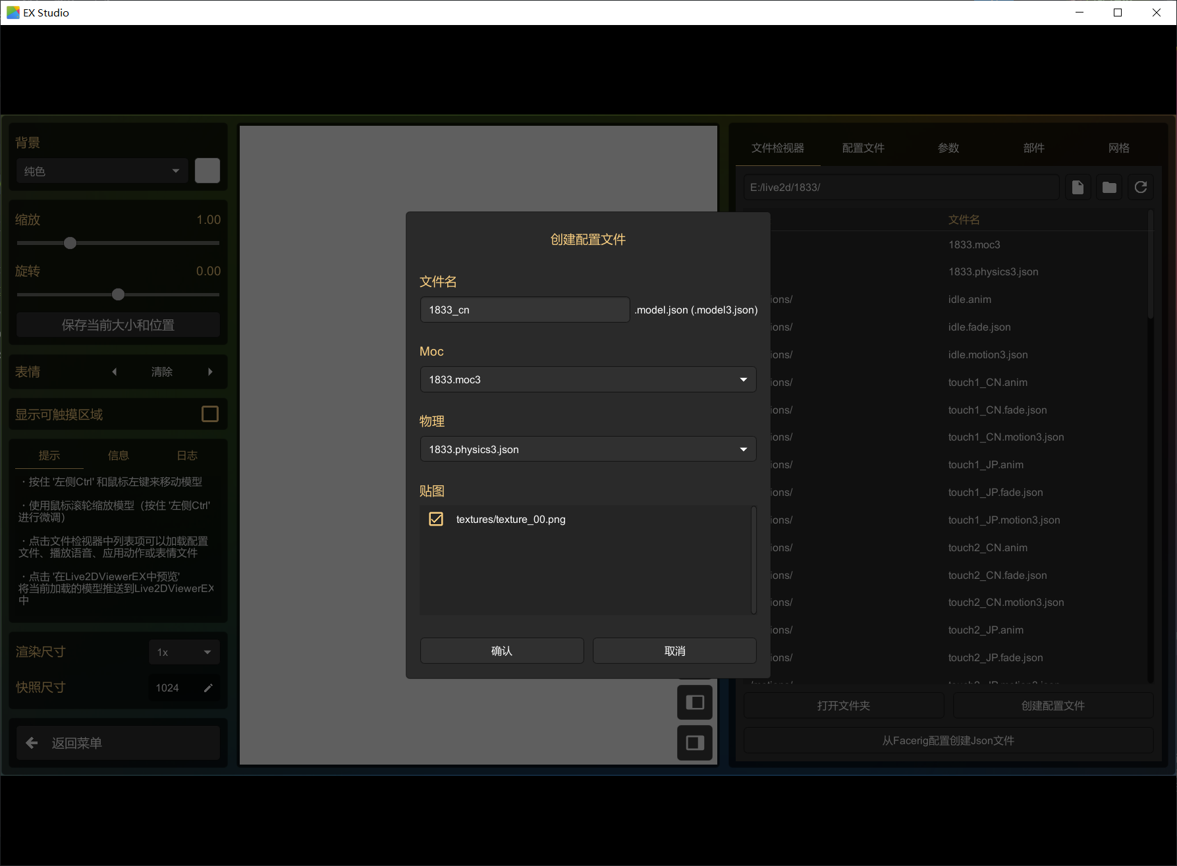This screenshot has height=866, width=1177.
Task: Switch to the 部件 tab
Action: point(1034,148)
